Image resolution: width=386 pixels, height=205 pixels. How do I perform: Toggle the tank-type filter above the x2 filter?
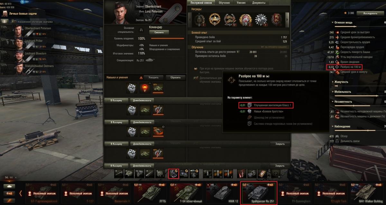coord(9,186)
